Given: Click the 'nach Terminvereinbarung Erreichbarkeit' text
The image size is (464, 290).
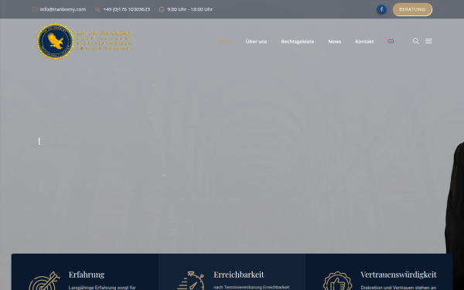Looking at the screenshot, I should (251, 288).
